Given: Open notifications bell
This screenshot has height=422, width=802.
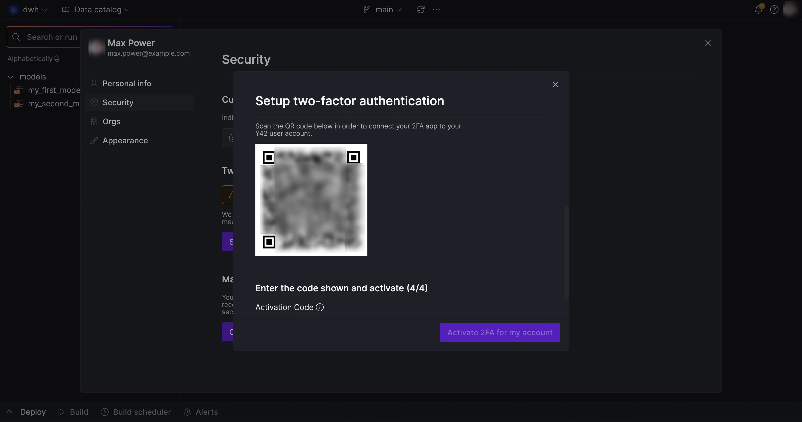Looking at the screenshot, I should pos(758,10).
